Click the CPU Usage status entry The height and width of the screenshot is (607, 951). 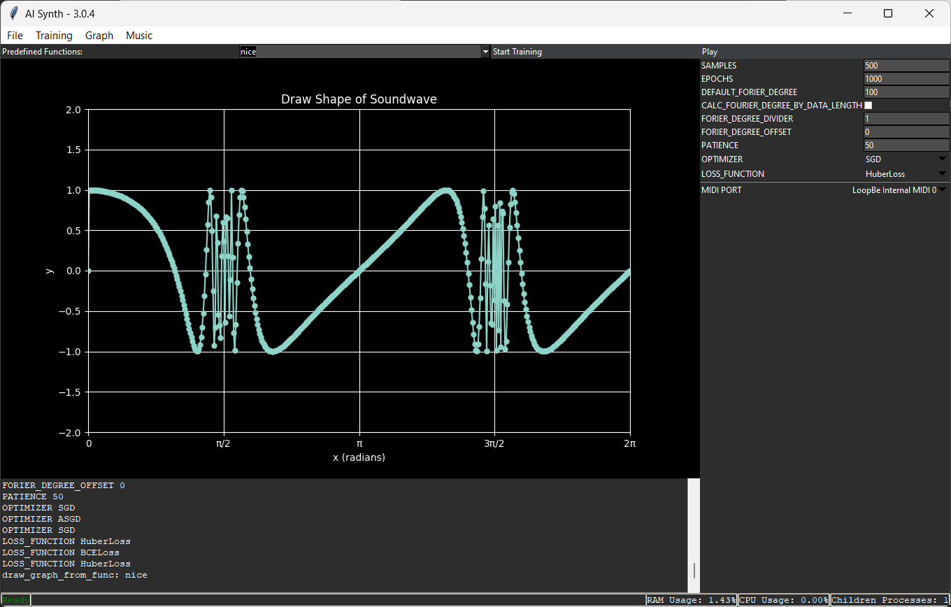coord(784,600)
